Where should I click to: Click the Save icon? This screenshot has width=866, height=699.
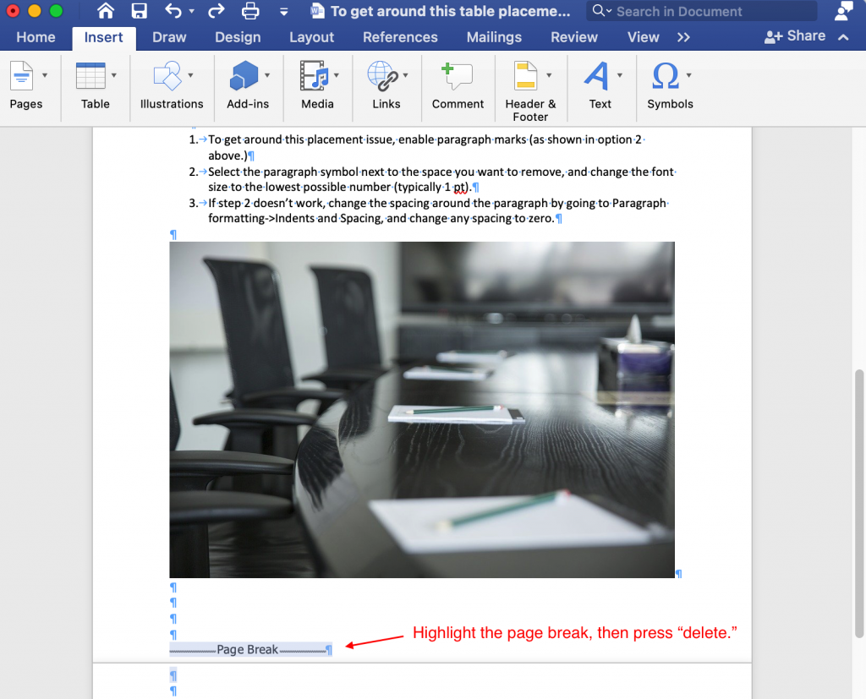click(138, 11)
